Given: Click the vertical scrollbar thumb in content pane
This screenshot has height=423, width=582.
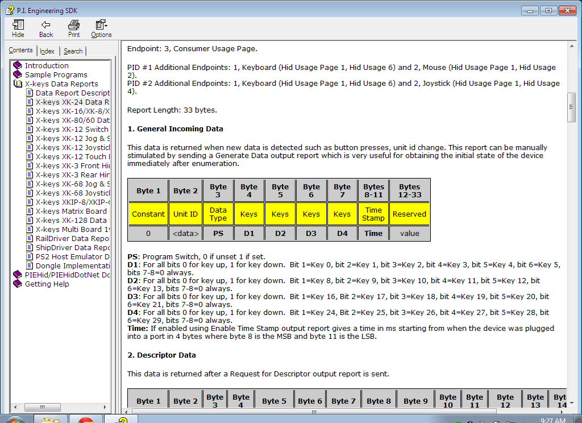Looking at the screenshot, I should click(571, 107).
